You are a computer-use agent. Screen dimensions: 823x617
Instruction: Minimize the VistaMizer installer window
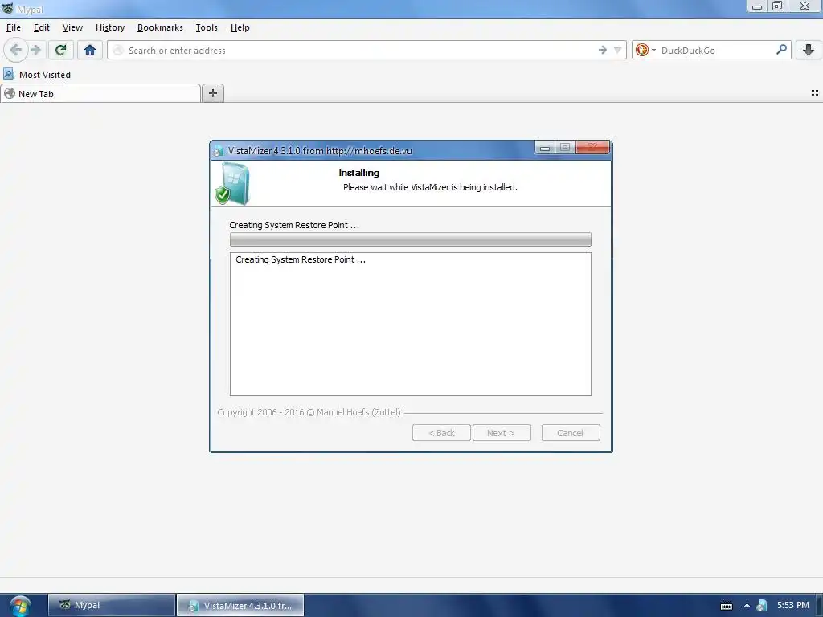(x=545, y=149)
